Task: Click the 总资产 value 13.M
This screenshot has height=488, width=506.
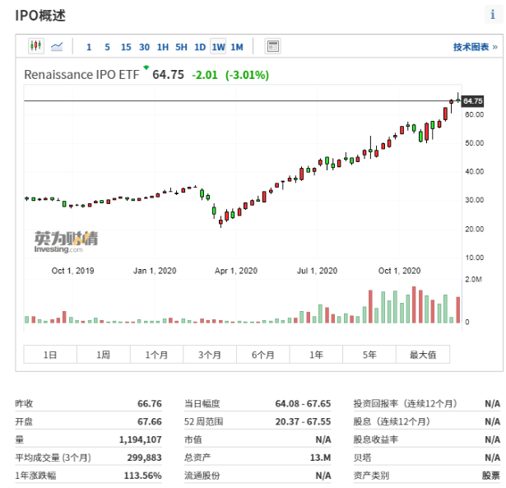Action: (x=320, y=458)
